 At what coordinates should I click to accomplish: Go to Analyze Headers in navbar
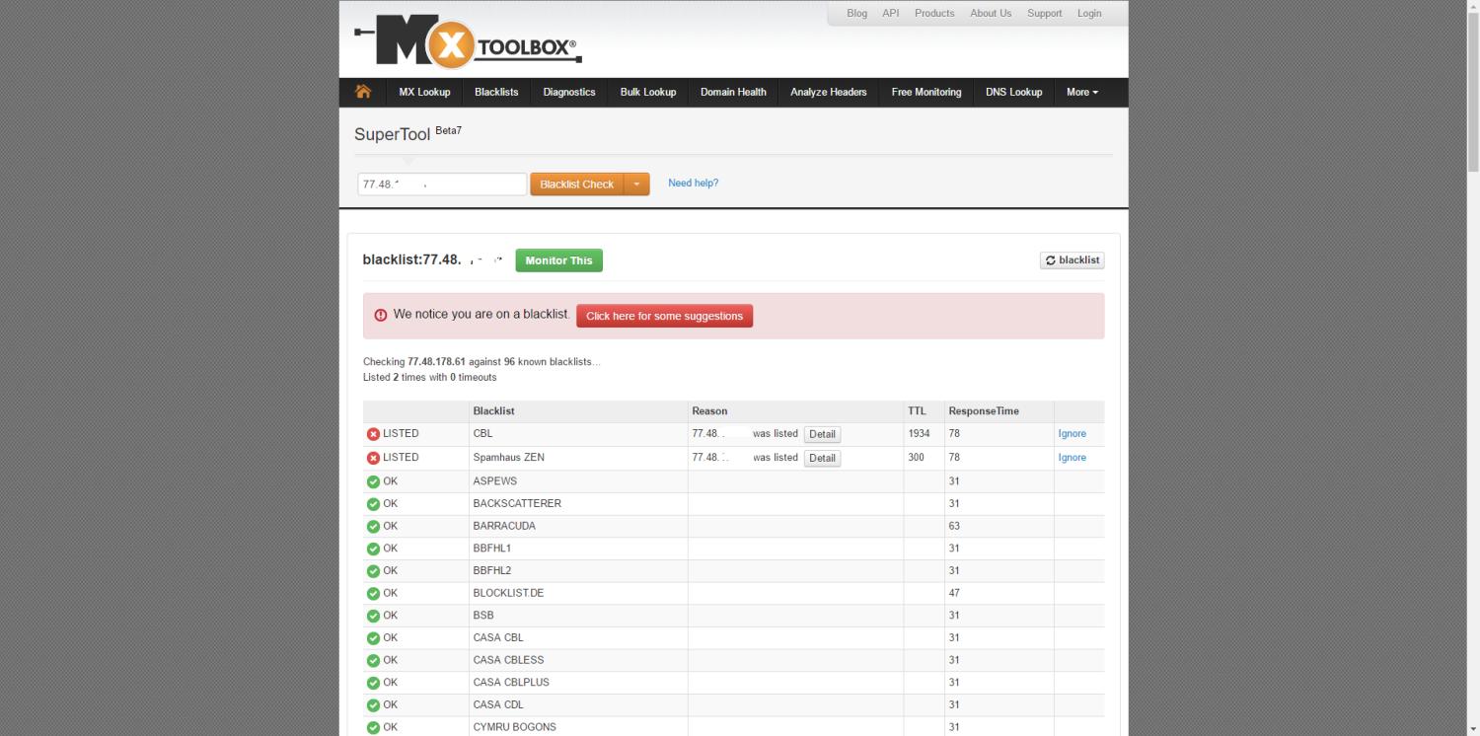pyautogui.click(x=828, y=92)
